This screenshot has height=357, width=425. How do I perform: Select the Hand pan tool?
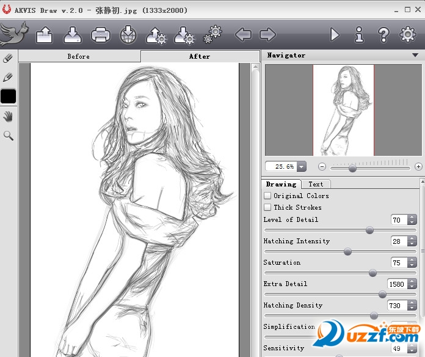pos(8,117)
